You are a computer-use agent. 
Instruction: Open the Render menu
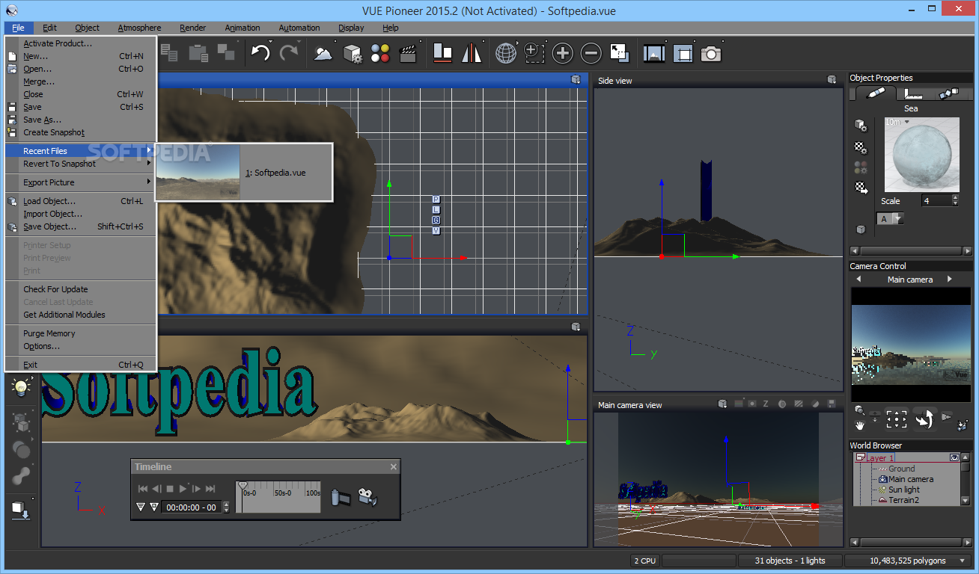192,28
